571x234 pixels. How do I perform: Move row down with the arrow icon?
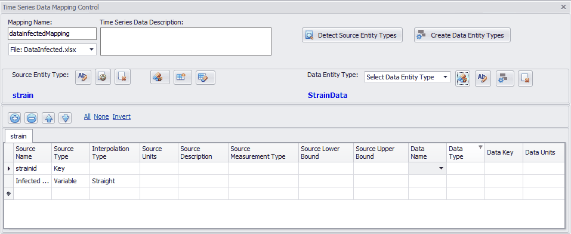coord(65,118)
